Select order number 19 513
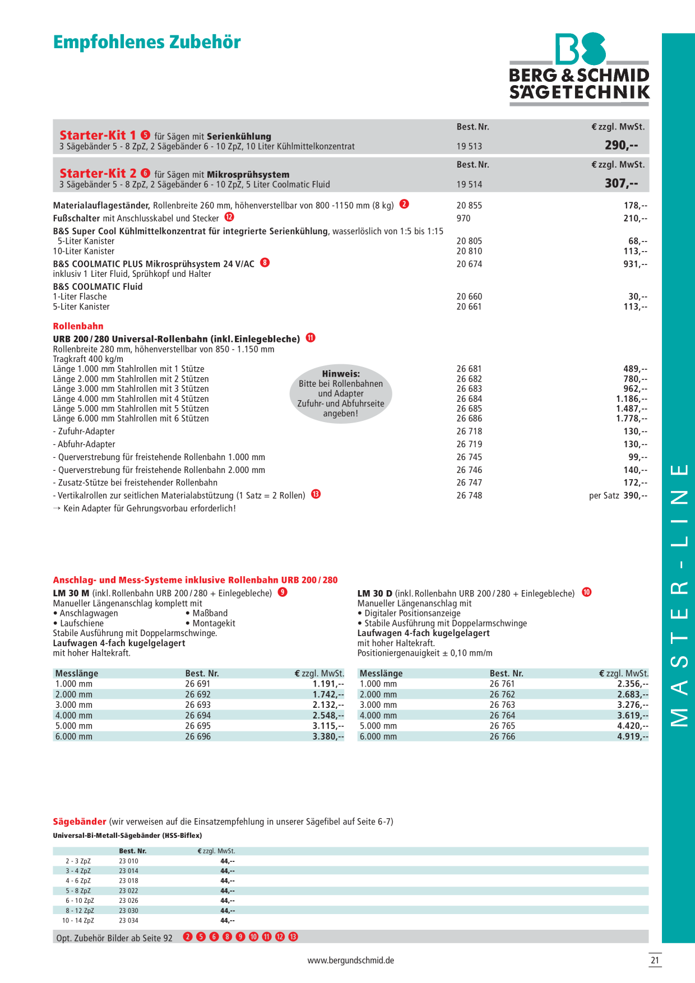Image resolution: width=695 pixels, height=983 pixels. click(x=469, y=146)
